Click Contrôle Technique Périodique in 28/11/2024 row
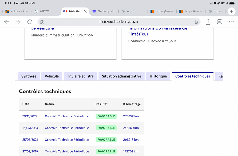Viewport: 238px width, 156px height. 67,116
